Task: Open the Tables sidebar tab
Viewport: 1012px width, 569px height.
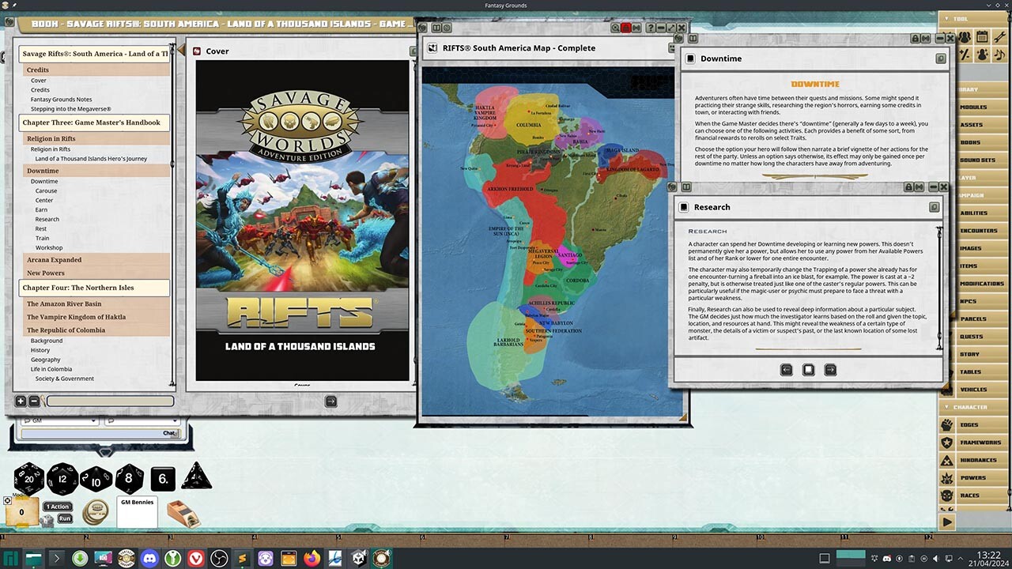Action: [x=970, y=372]
